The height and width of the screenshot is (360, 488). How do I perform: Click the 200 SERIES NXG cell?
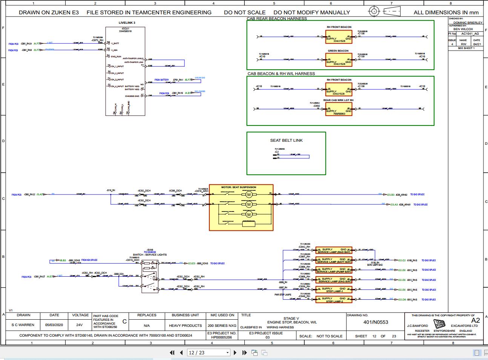click(x=222, y=326)
